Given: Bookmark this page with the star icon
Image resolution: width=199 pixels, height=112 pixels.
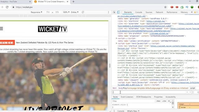Looking at the screenshot, I should click(165, 7).
